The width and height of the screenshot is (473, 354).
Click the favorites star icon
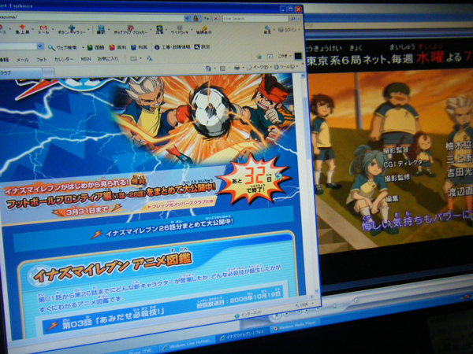[259, 57]
